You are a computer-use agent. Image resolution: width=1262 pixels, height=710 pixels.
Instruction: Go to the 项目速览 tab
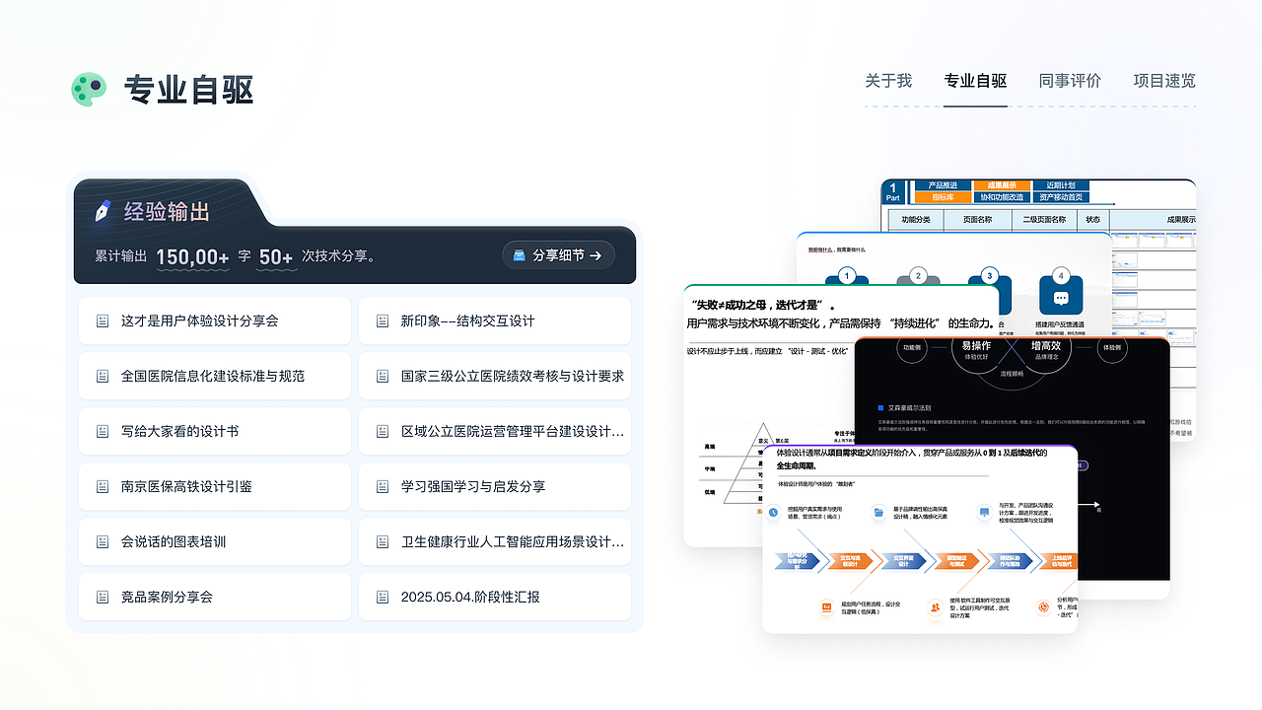click(x=1164, y=81)
